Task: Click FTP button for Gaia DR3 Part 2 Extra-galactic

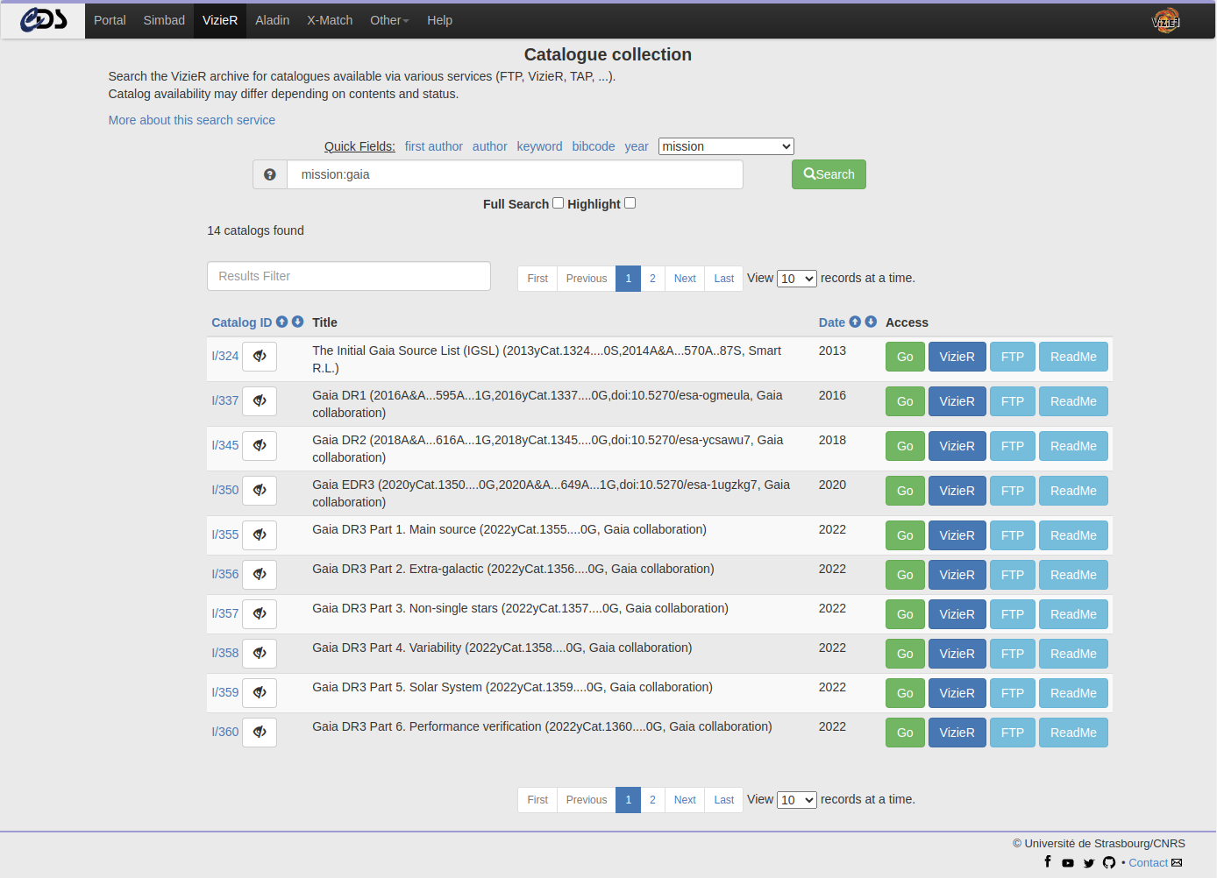Action: point(1013,575)
